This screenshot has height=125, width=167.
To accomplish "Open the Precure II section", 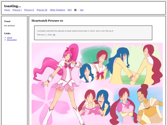I will pyautogui.click(x=29, y=10).
